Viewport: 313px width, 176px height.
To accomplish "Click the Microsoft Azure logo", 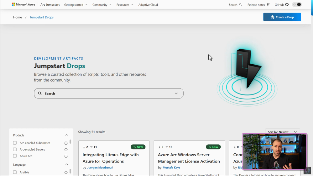I will 23,4.
